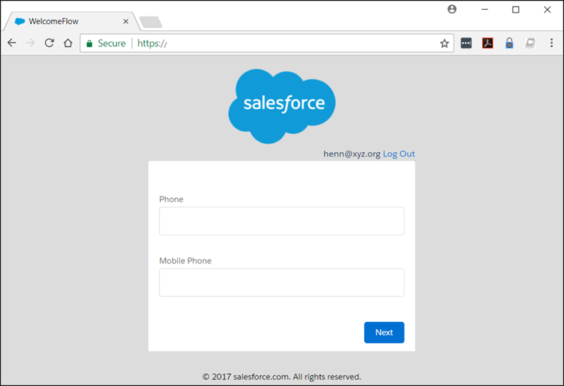Image resolution: width=564 pixels, height=386 pixels.
Task: Open the blue padlock extension icon
Action: coord(509,43)
